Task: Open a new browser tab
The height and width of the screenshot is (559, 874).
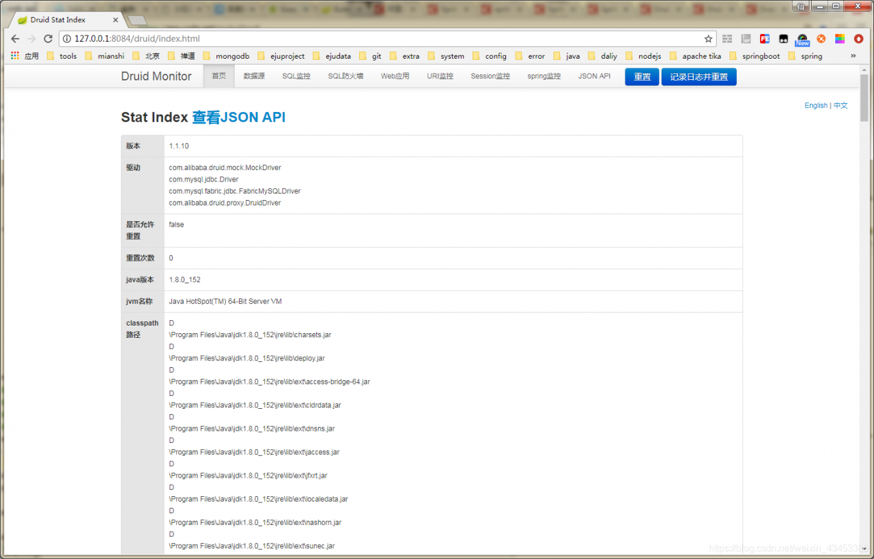Action: (137, 20)
